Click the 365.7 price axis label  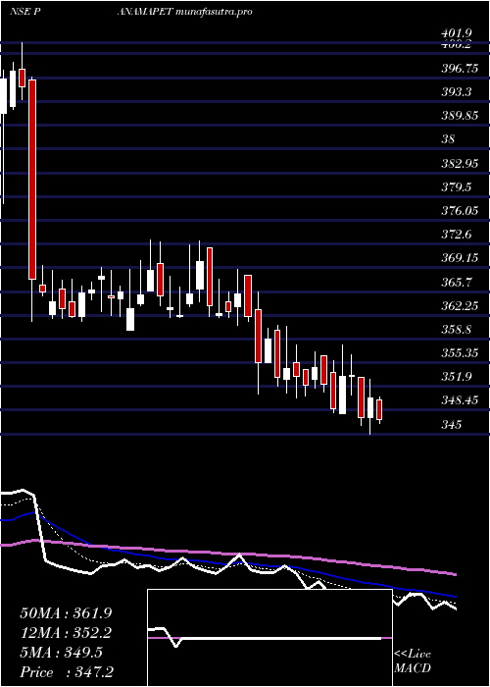coord(456,283)
